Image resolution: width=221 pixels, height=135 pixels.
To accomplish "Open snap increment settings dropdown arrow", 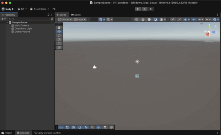I will pos(112,19).
